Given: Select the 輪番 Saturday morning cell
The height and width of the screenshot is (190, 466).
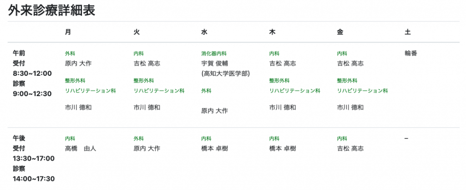Looking at the screenshot, I should (411, 54).
